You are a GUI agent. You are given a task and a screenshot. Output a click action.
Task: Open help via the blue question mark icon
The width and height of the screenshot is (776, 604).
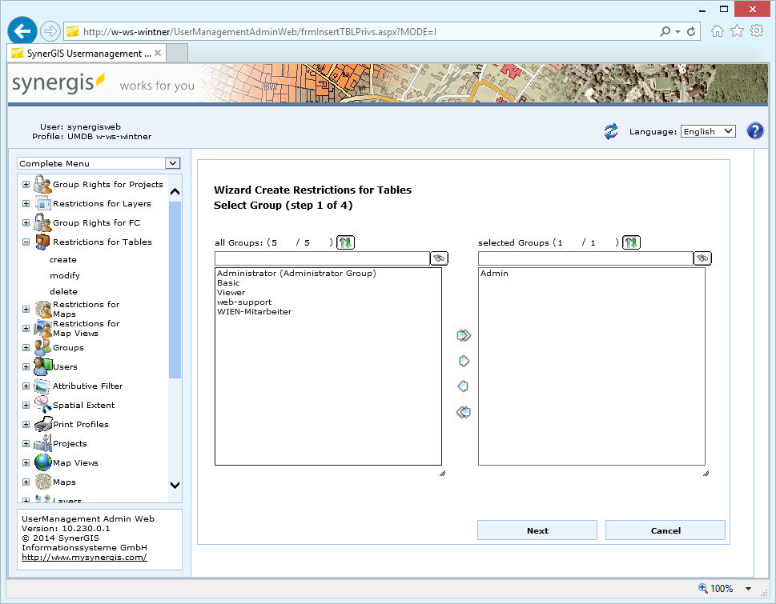(x=754, y=131)
